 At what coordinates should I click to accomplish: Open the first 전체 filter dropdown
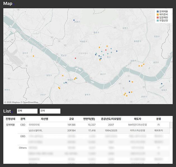tap(27, 111)
